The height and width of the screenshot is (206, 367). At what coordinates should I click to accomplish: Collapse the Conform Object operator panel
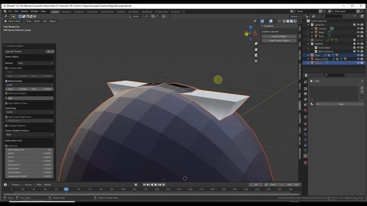pyautogui.click(x=5, y=46)
